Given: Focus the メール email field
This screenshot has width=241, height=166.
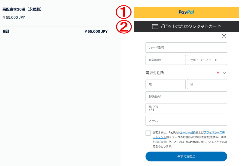Looking at the screenshot, I should (186, 121).
